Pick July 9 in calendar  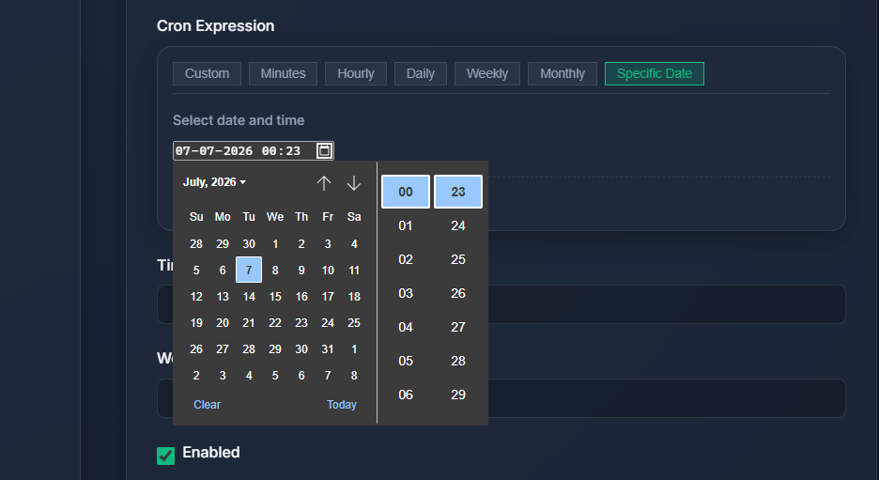(301, 270)
